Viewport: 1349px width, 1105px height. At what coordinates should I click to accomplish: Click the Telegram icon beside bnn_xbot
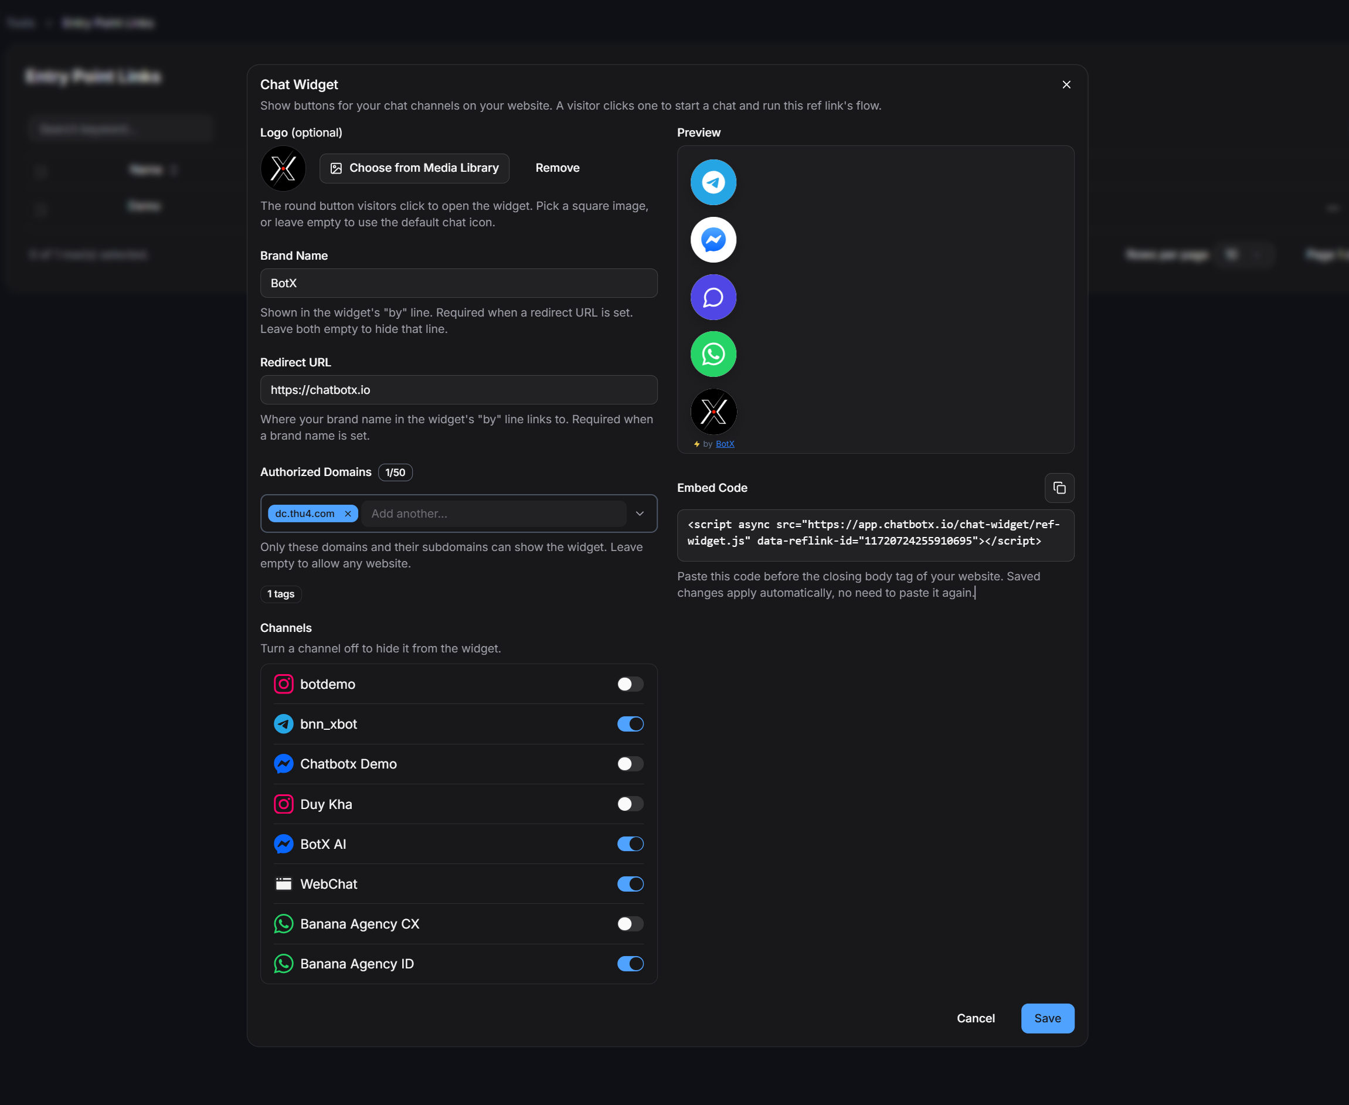(x=283, y=724)
